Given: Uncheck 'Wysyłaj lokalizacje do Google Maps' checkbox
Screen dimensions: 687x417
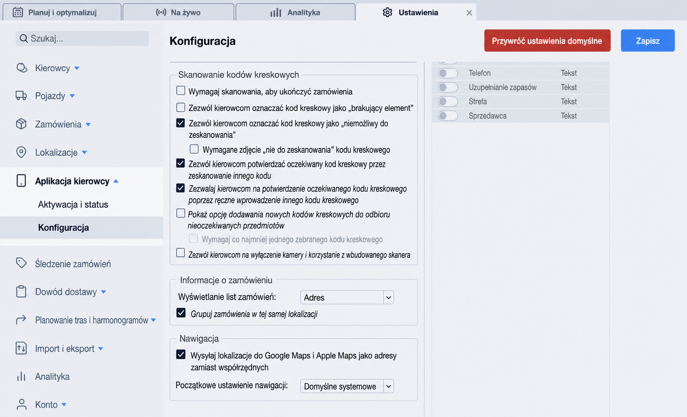Looking at the screenshot, I should click(x=181, y=355).
